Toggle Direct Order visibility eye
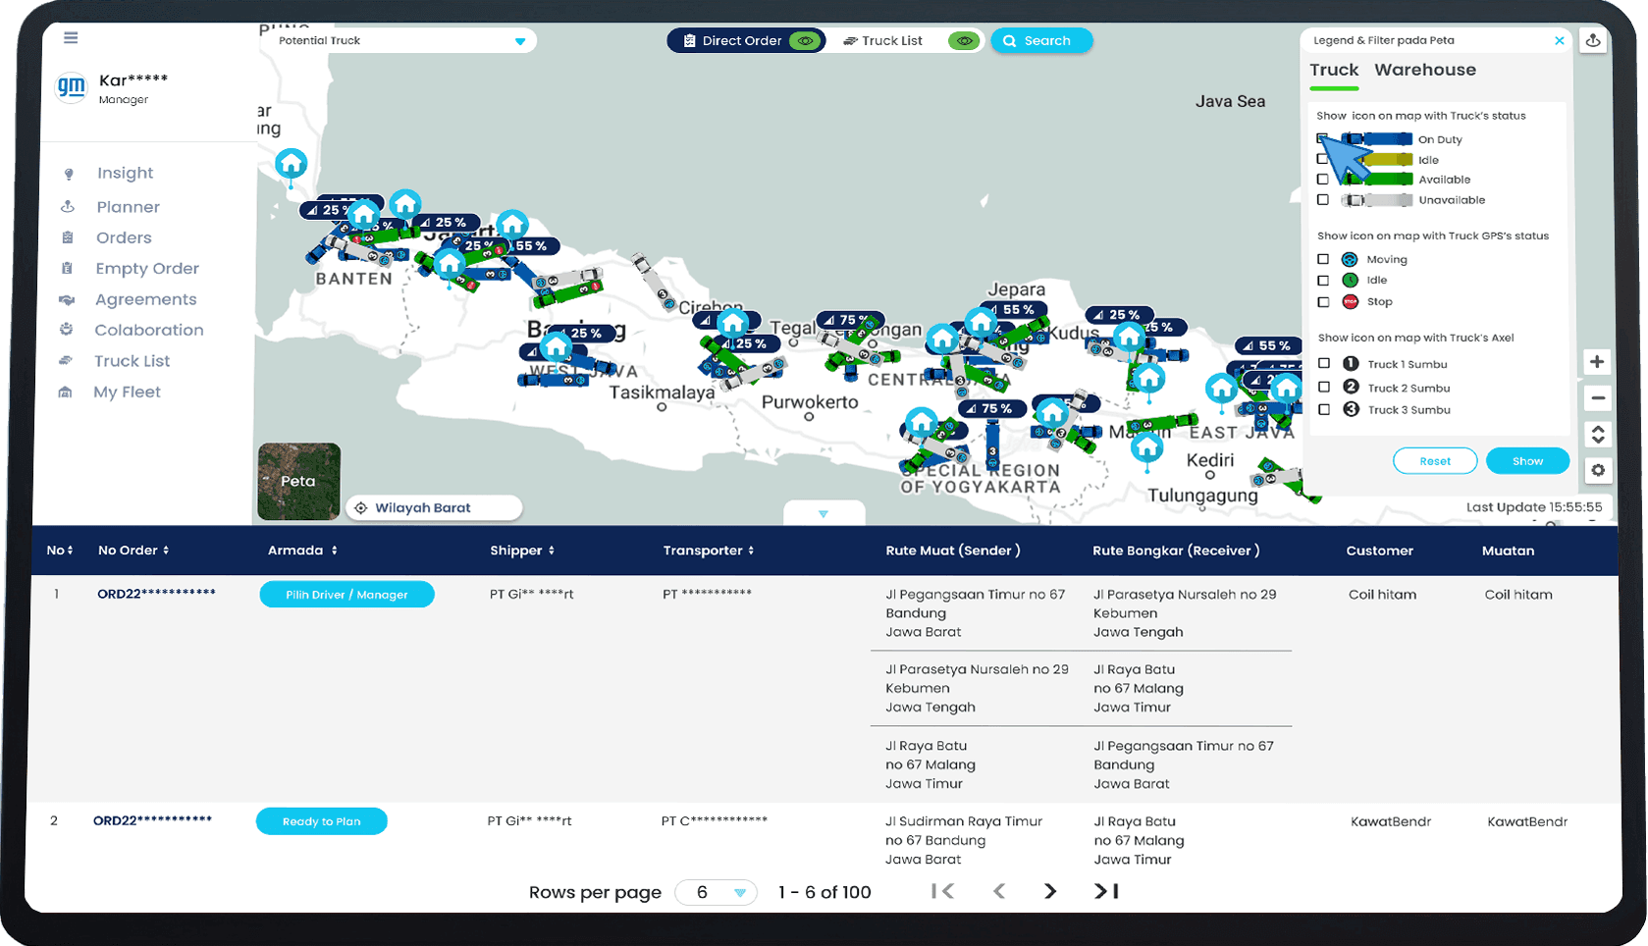The height and width of the screenshot is (946, 1648). pos(806,40)
